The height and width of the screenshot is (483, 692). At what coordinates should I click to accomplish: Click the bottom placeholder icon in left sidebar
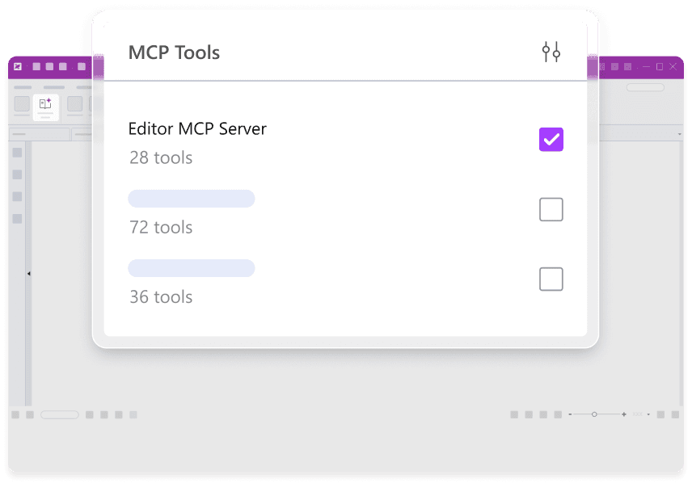(x=17, y=219)
